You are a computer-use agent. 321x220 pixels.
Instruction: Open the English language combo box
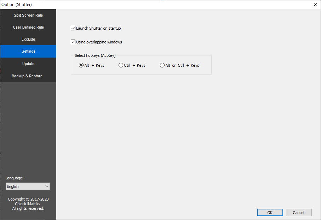(25, 186)
